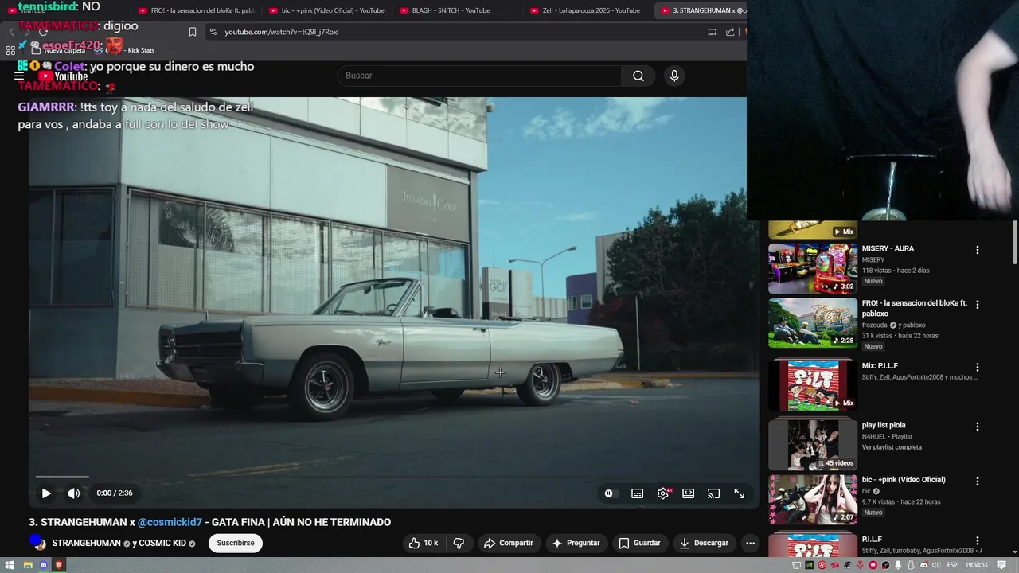
Task: Subscribe with the Suscribirse button
Action: [x=236, y=543]
